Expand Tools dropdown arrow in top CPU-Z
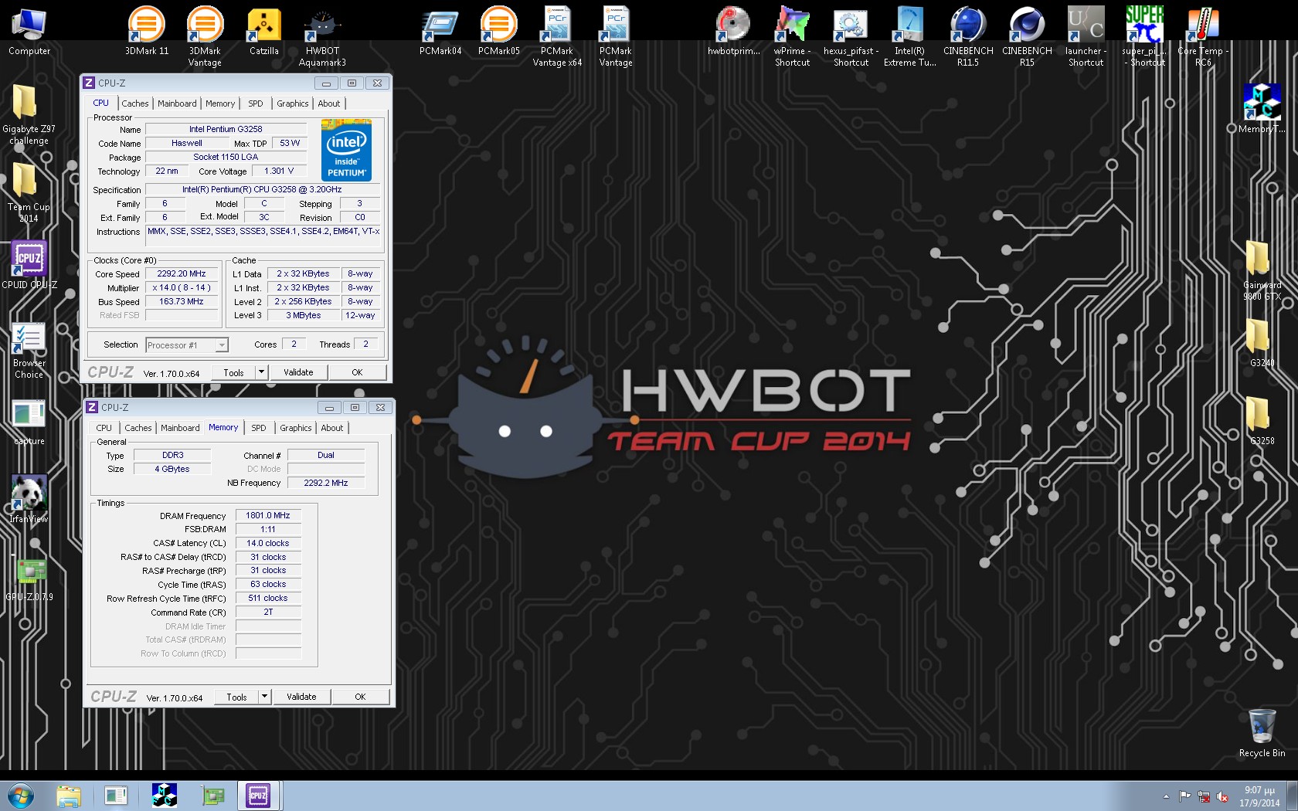 261,372
